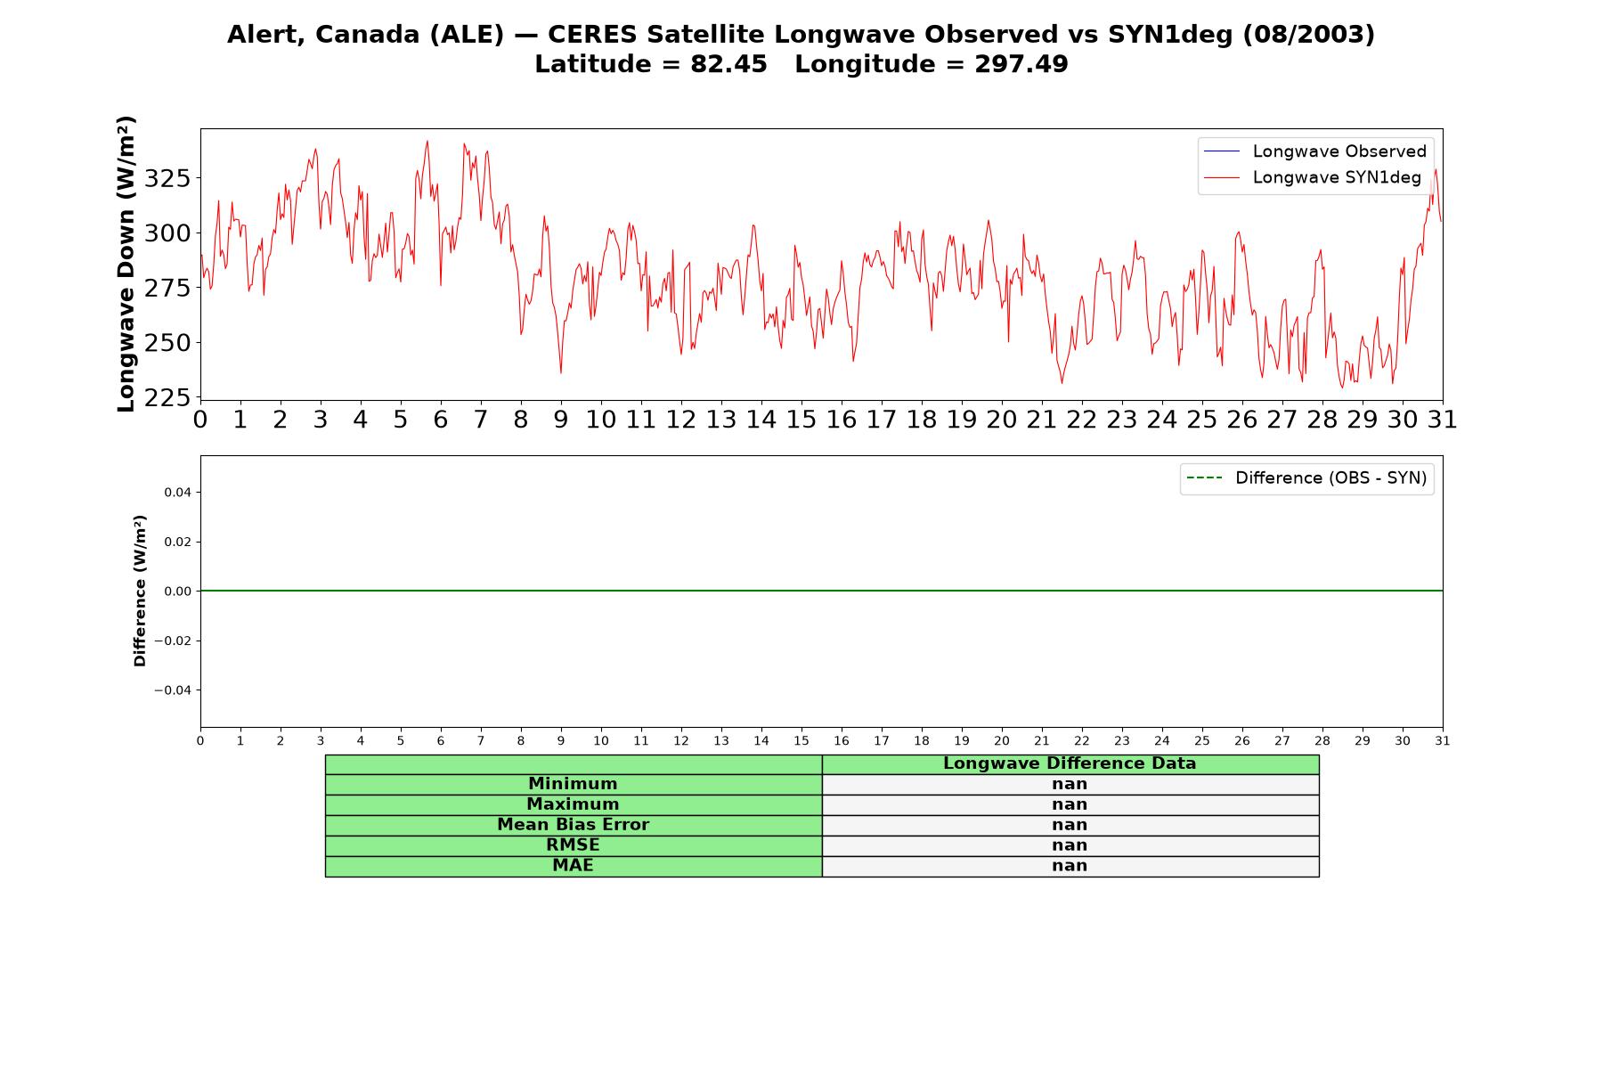This screenshot has width=1603, height=1069.
Task: Select the Difference (OBS - SYN) legend entry
Action: pos(1306,478)
